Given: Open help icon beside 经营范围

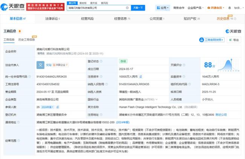Looking at the screenshot, I should pyautogui.click(x=18, y=141).
